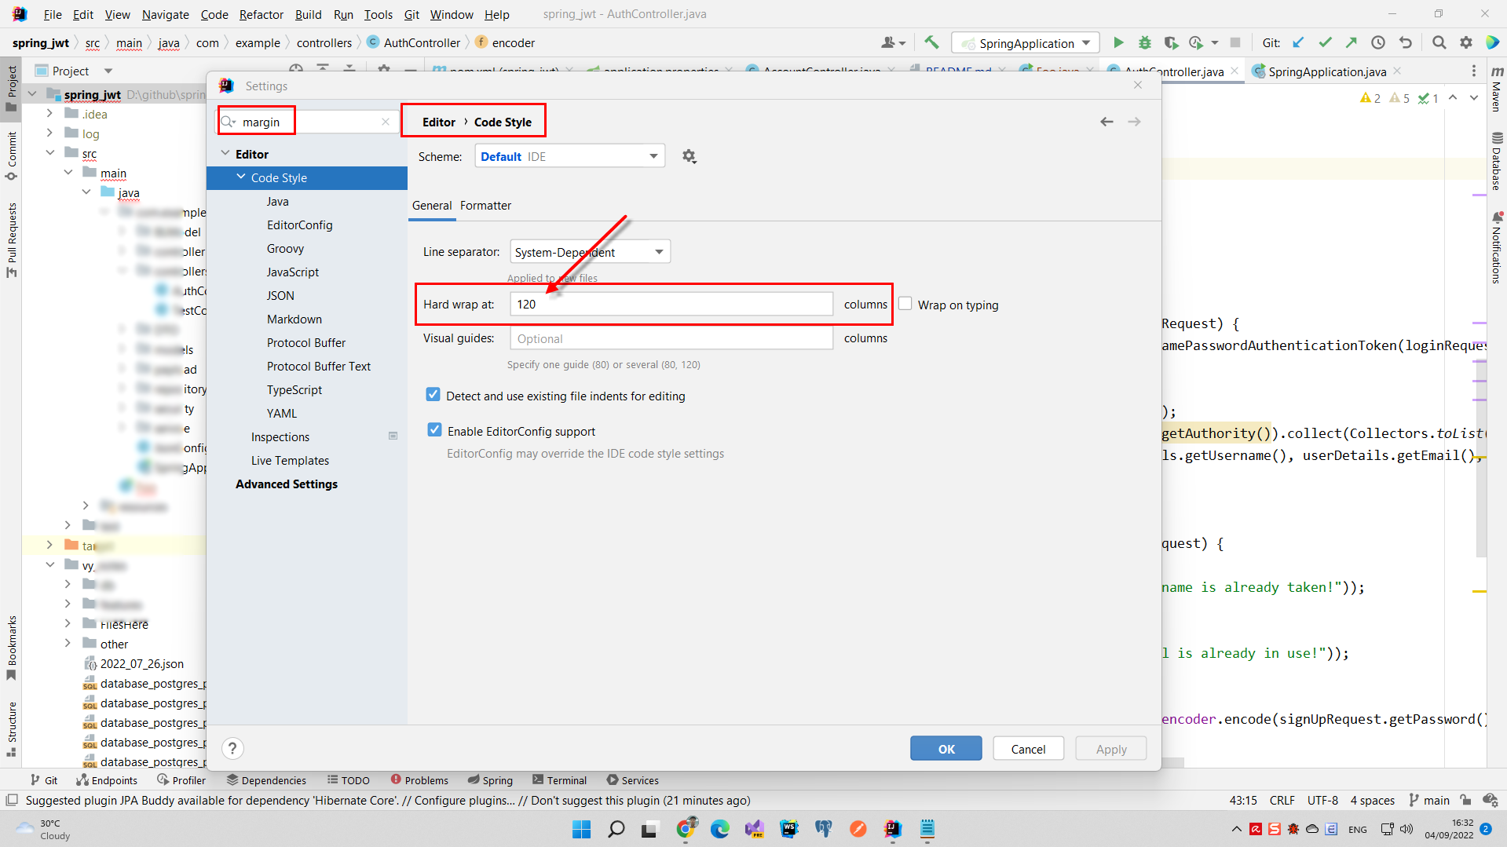Open the Navigate menu

166,14
